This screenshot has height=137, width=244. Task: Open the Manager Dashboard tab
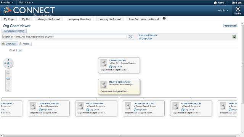pyautogui.click(x=48, y=19)
